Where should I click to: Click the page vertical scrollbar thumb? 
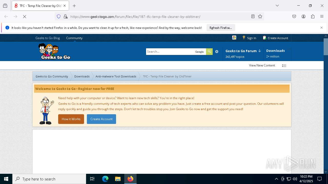[326, 47]
